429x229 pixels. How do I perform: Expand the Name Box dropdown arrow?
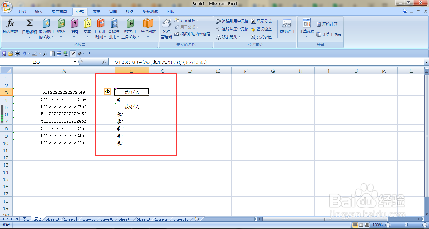75,62
